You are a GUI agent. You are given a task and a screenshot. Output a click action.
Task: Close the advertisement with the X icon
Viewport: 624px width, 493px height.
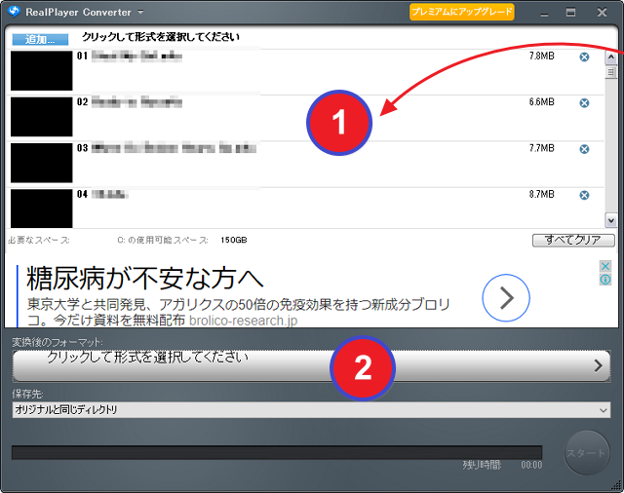(605, 266)
